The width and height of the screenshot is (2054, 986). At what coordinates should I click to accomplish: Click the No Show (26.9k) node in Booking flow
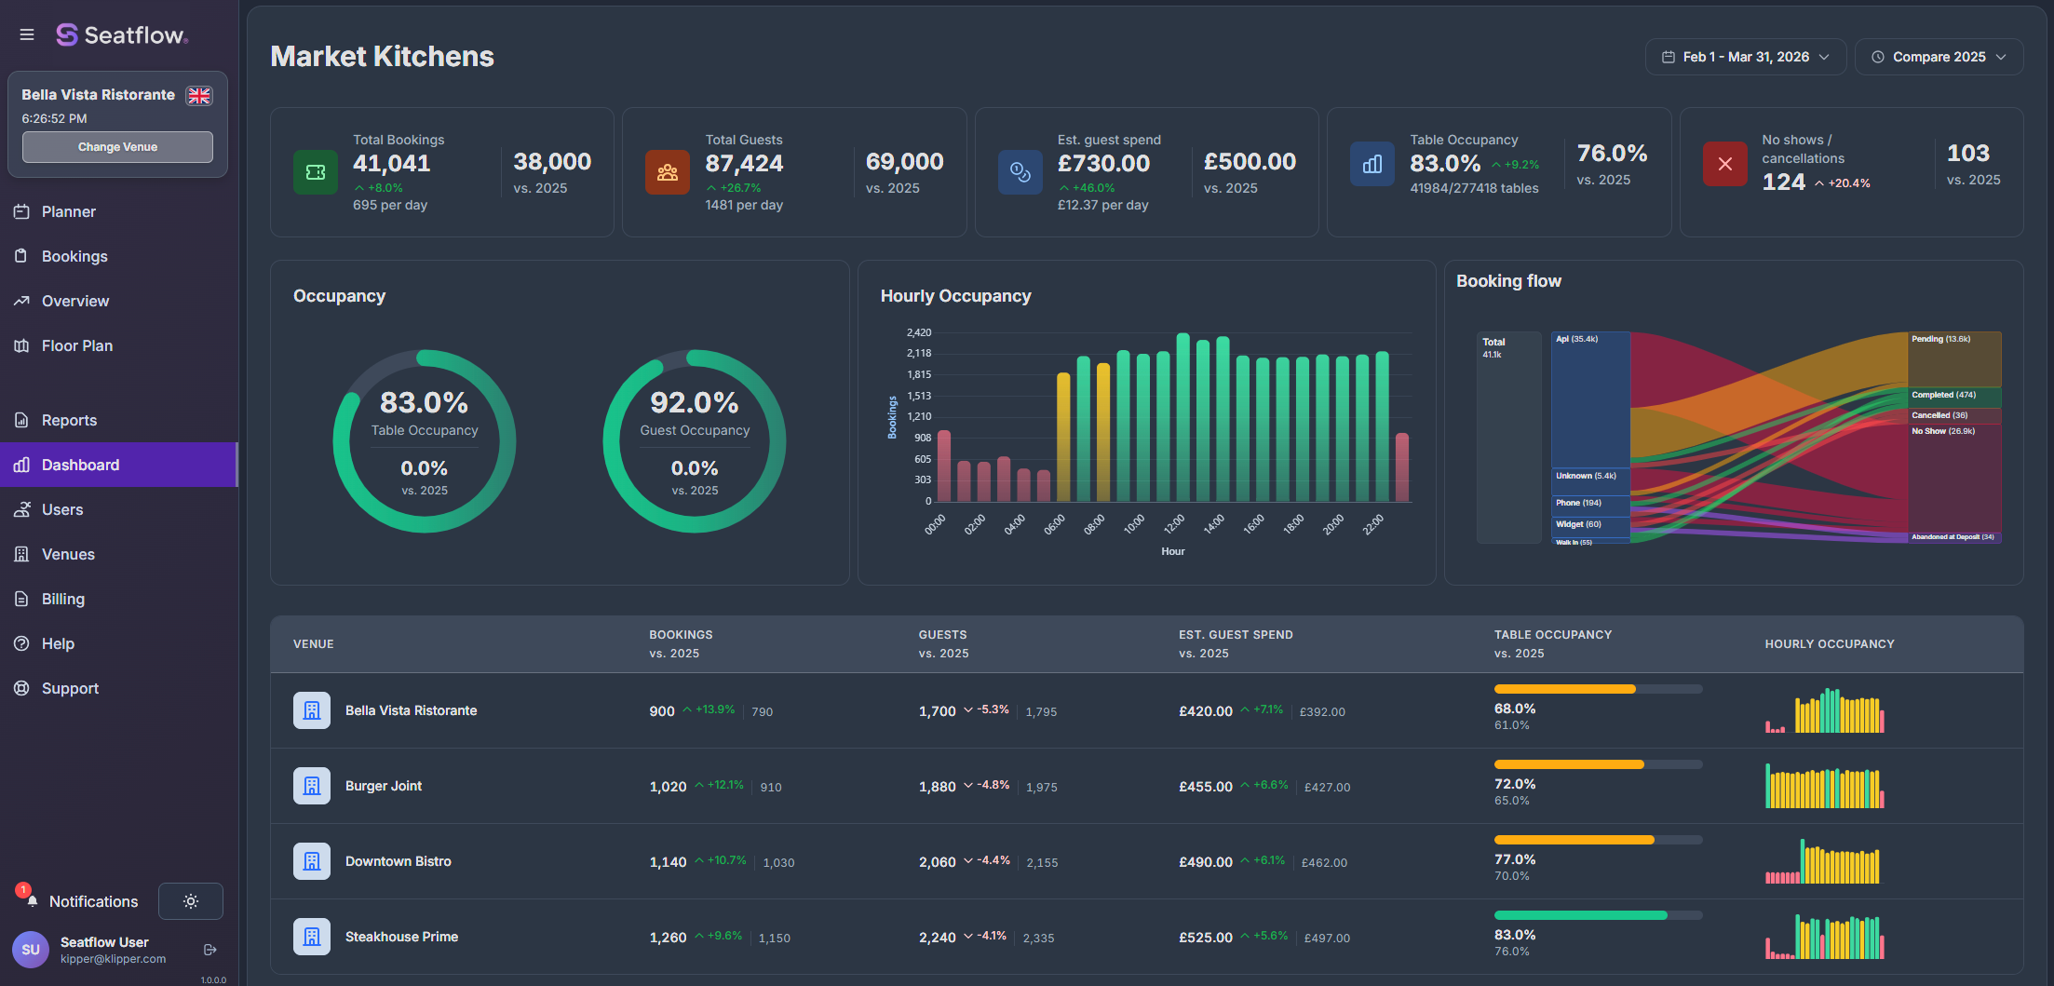(1954, 478)
